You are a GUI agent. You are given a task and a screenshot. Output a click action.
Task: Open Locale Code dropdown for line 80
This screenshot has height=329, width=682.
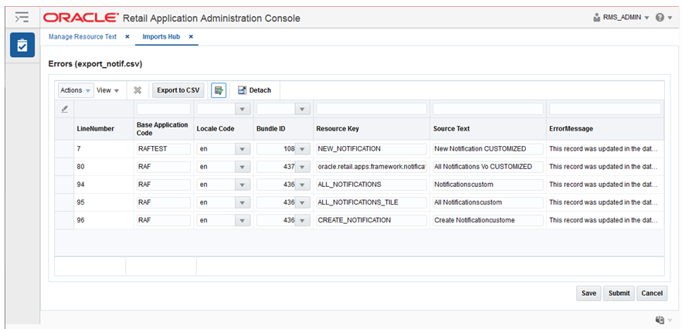click(x=243, y=167)
